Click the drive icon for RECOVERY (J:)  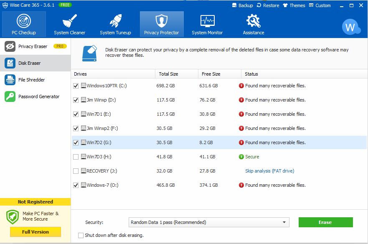coord(83,171)
